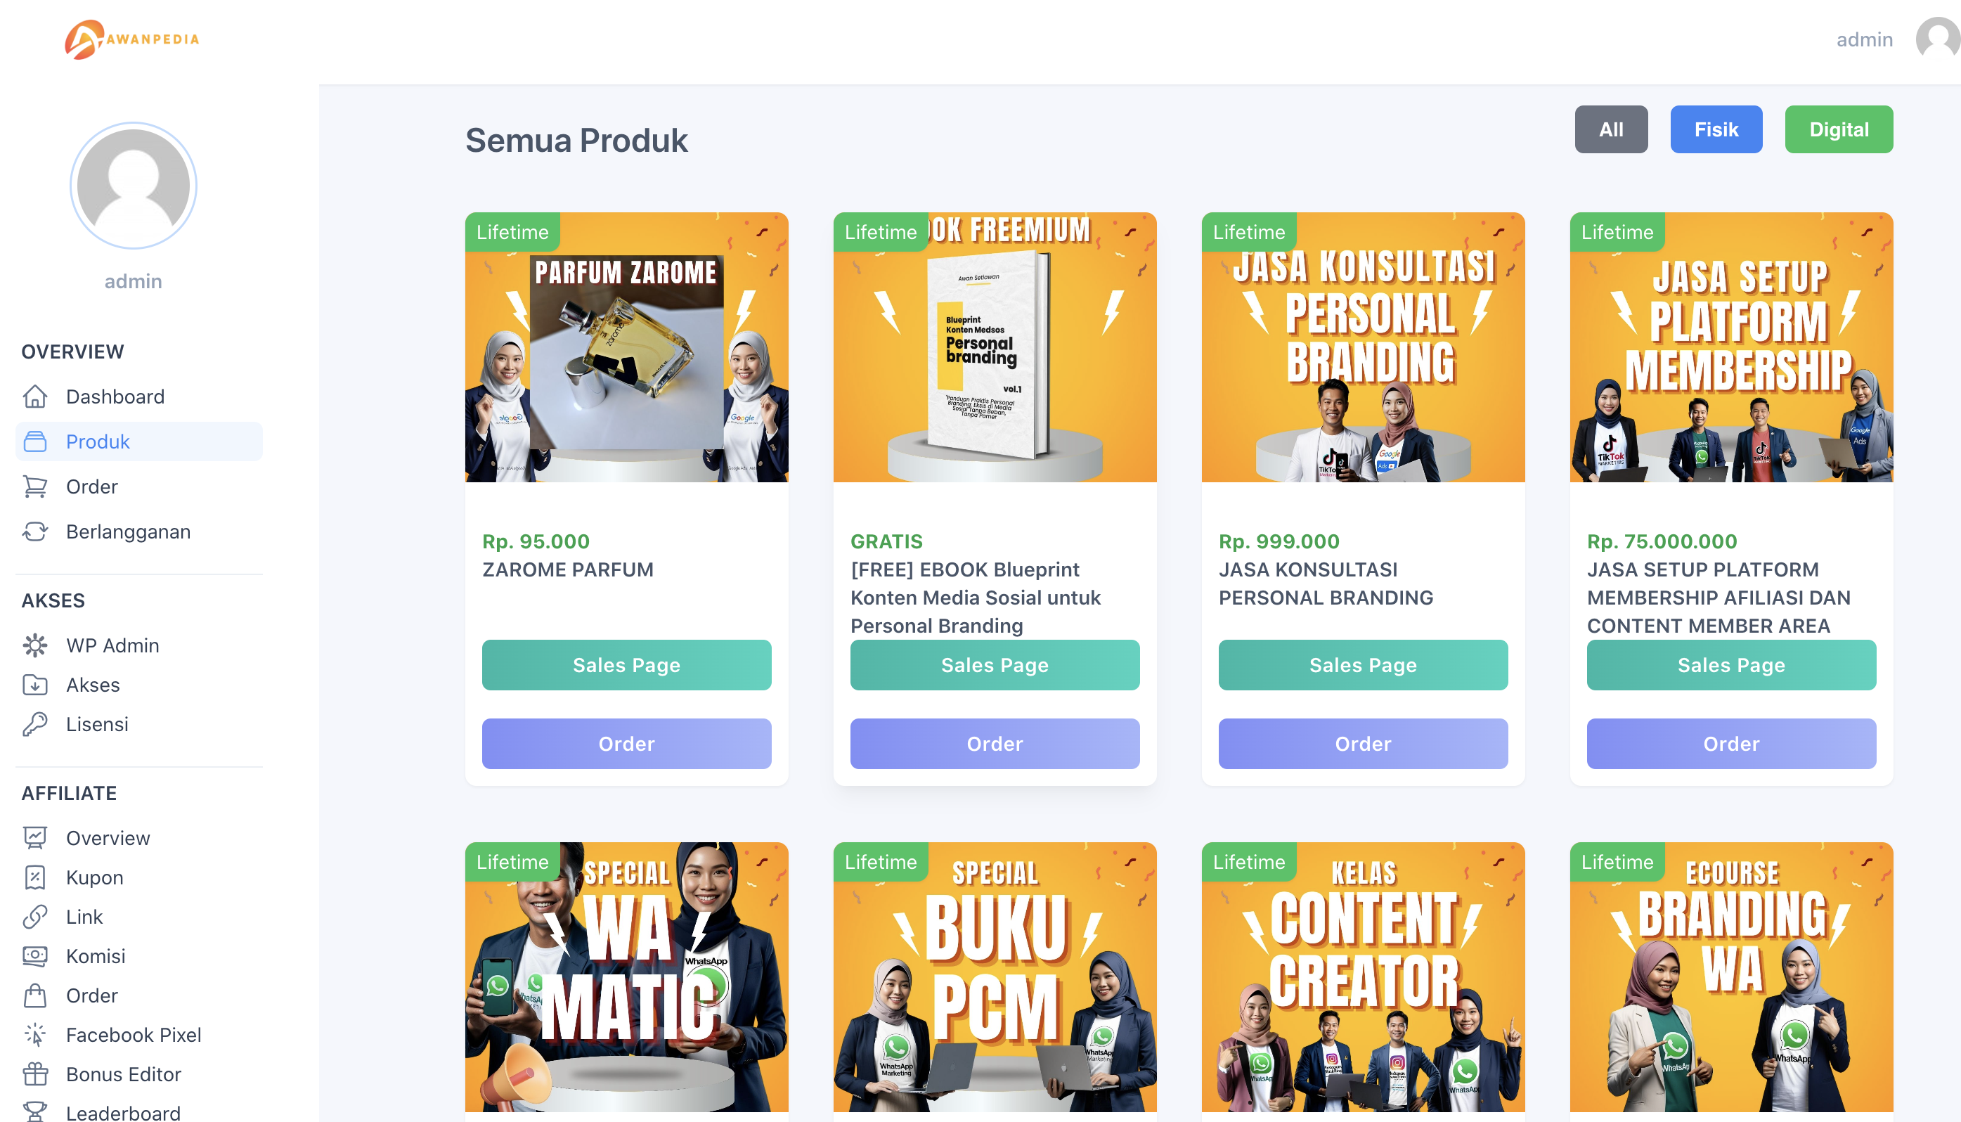Click the Facebook Pixel cursor icon
The image size is (1961, 1122).
point(34,1034)
